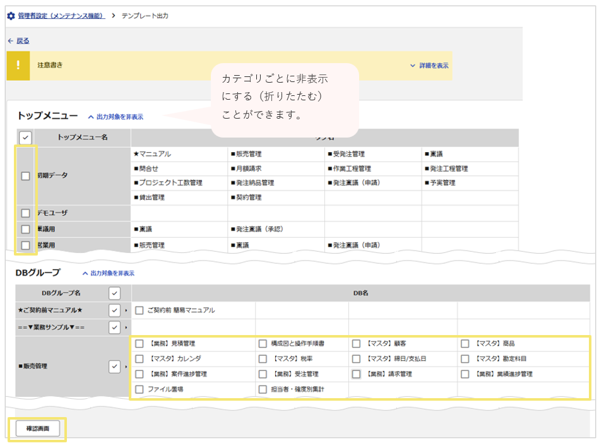Image resolution: width=599 pixels, height=448 pixels.
Task: Click the gear icon beside 管理者設定
Action: [x=11, y=16]
